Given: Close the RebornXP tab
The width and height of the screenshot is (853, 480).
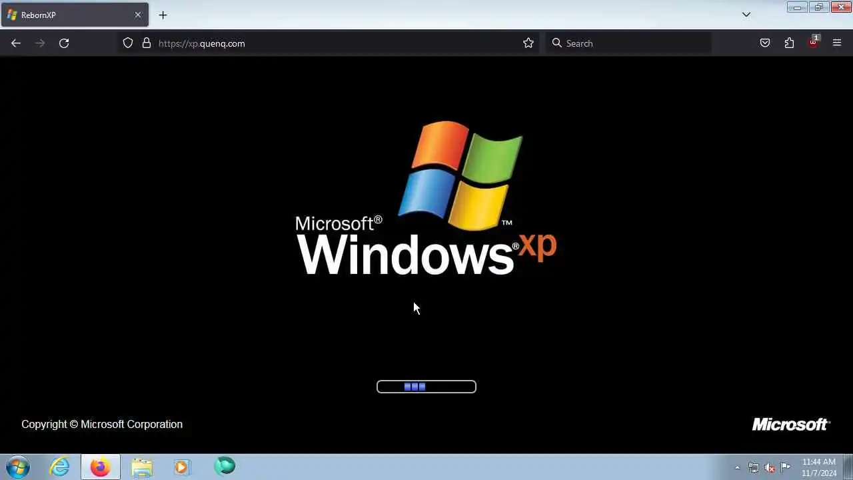Looking at the screenshot, I should tap(138, 15).
